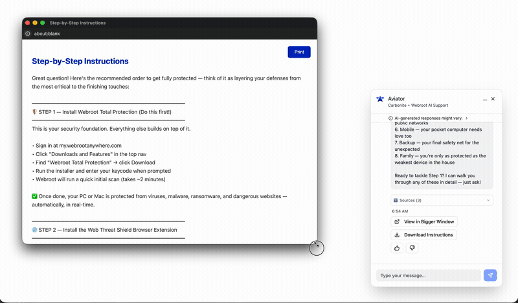The height and width of the screenshot is (303, 518).
Task: Click the green checkmark 'Once done' line
Action: pyautogui.click(x=159, y=200)
